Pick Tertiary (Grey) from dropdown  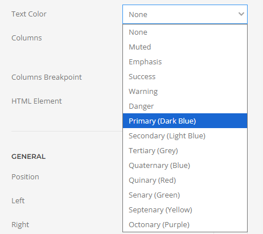pyautogui.click(x=185, y=151)
